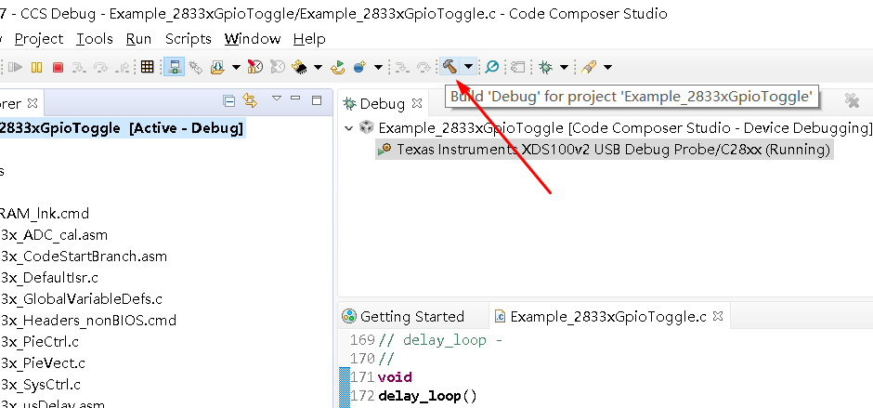Select Example_2833xGpioToggle Device Debugging entry
The width and height of the screenshot is (873, 408).
(x=616, y=128)
